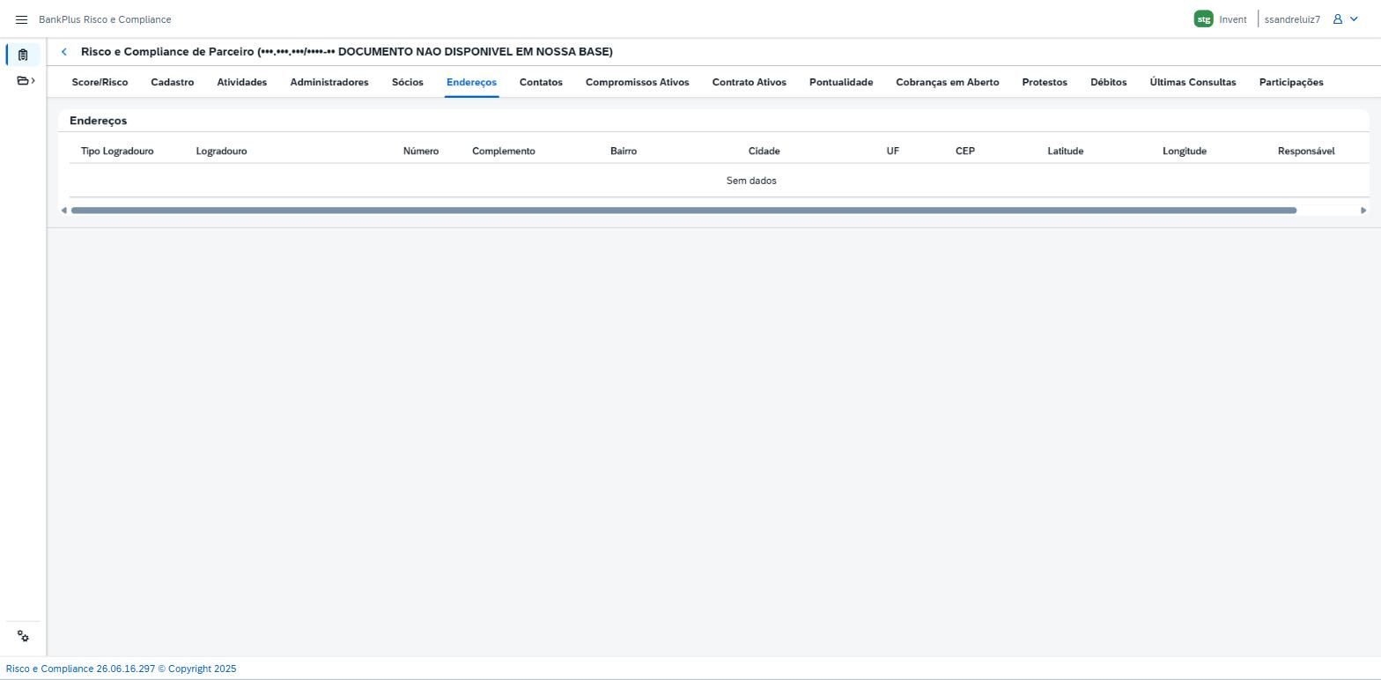Click the Invent label

click(1233, 19)
